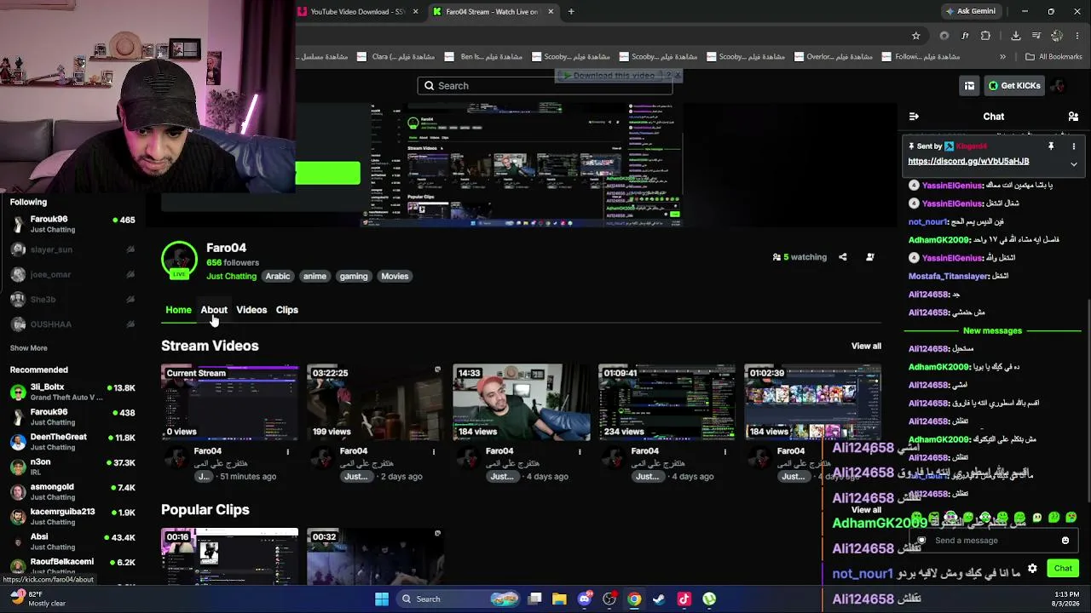
Task: Open DeenTheGreat recommended channel
Action: [x=72, y=442]
